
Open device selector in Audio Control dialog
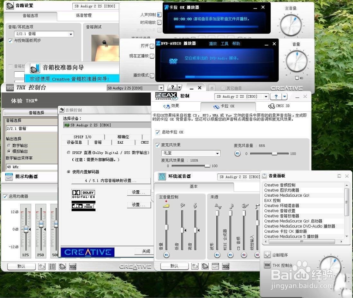pyautogui.click(x=107, y=125)
